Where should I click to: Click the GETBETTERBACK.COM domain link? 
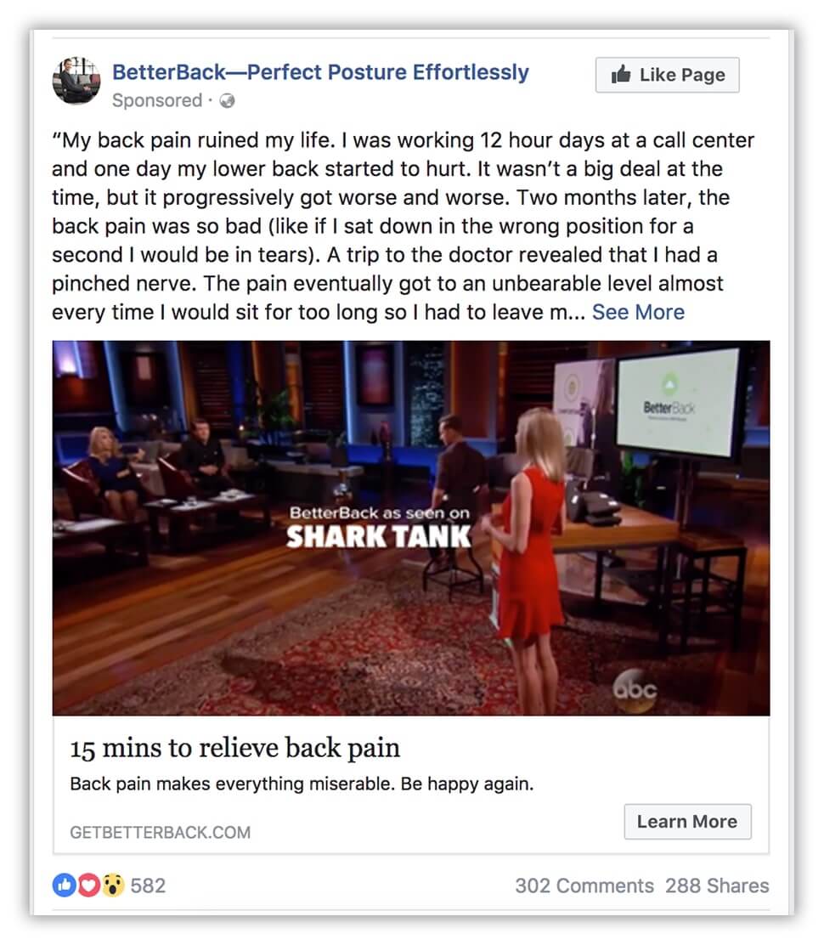point(161,832)
